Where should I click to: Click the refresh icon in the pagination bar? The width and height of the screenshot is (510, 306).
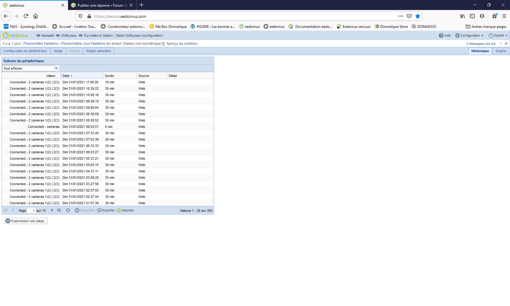(x=68, y=210)
